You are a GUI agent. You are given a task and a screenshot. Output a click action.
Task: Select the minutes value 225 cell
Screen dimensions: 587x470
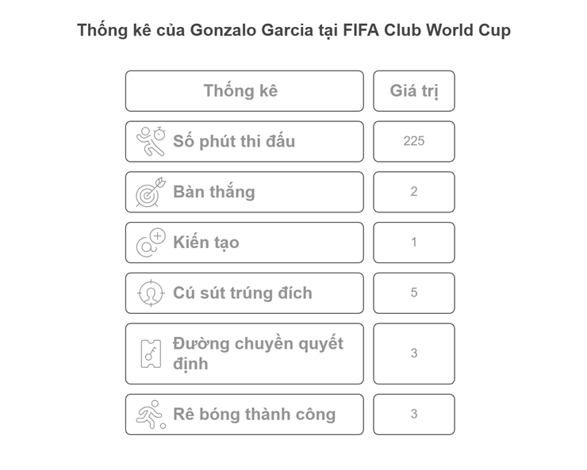414,141
